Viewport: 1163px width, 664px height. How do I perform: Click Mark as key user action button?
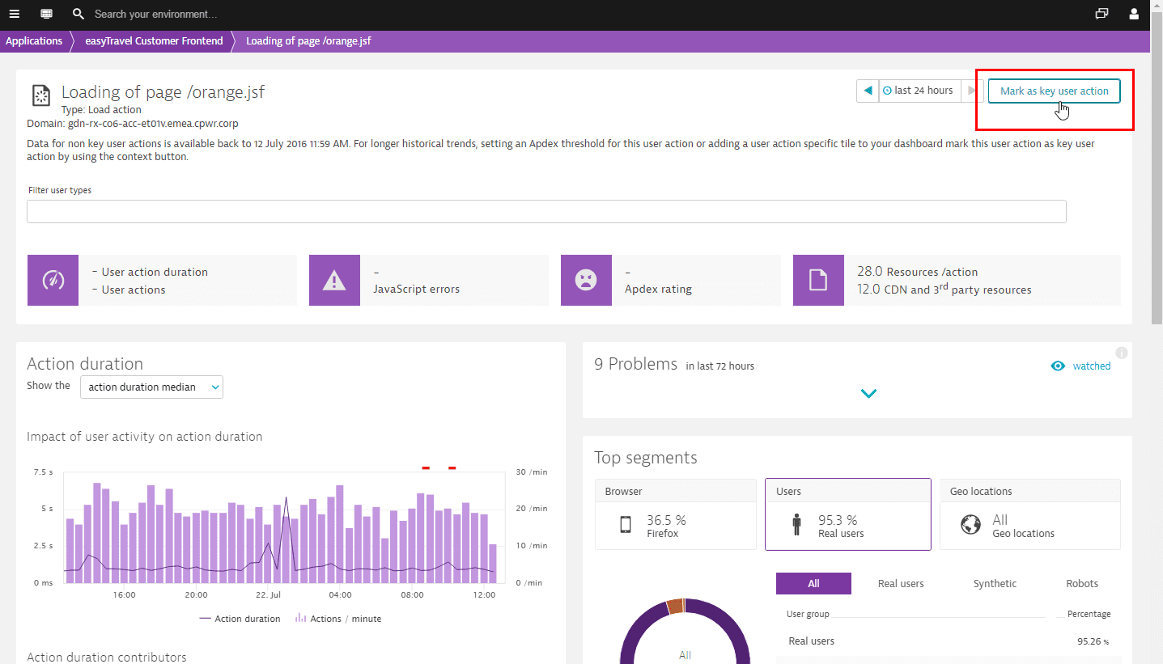1054,91
